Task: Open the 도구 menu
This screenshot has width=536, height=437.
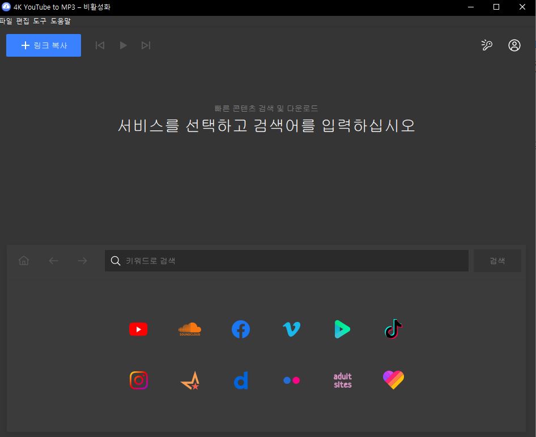Action: [x=40, y=21]
